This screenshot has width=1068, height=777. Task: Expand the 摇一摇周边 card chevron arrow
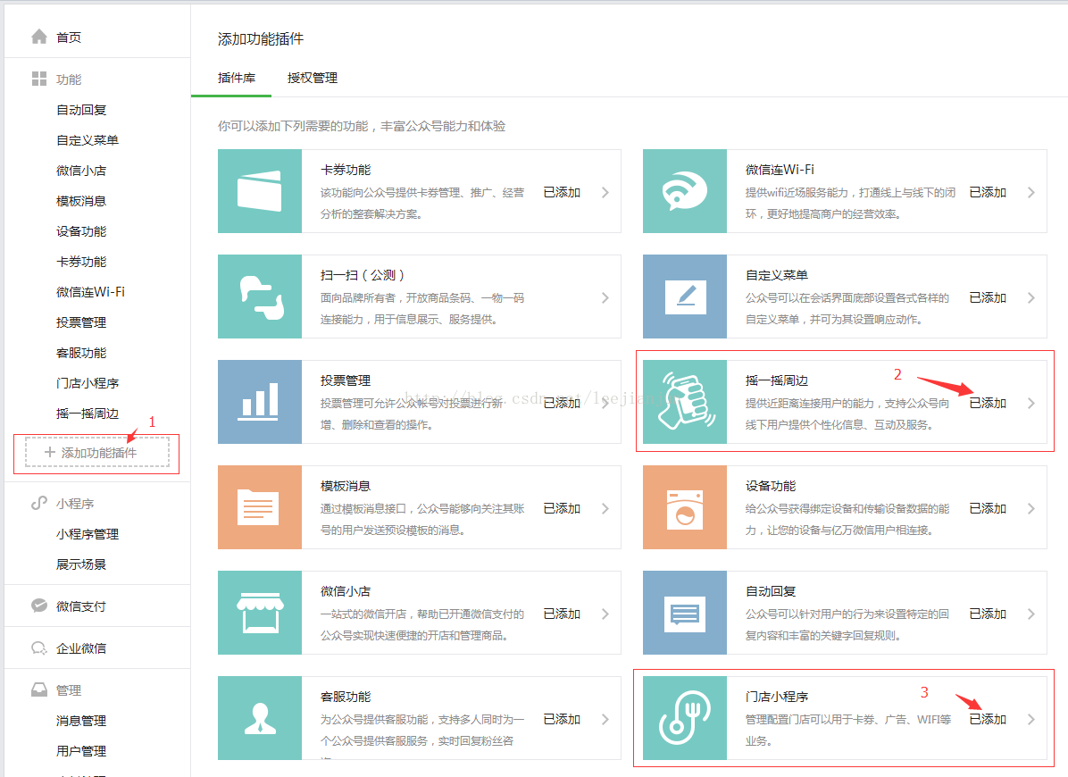tap(1031, 403)
